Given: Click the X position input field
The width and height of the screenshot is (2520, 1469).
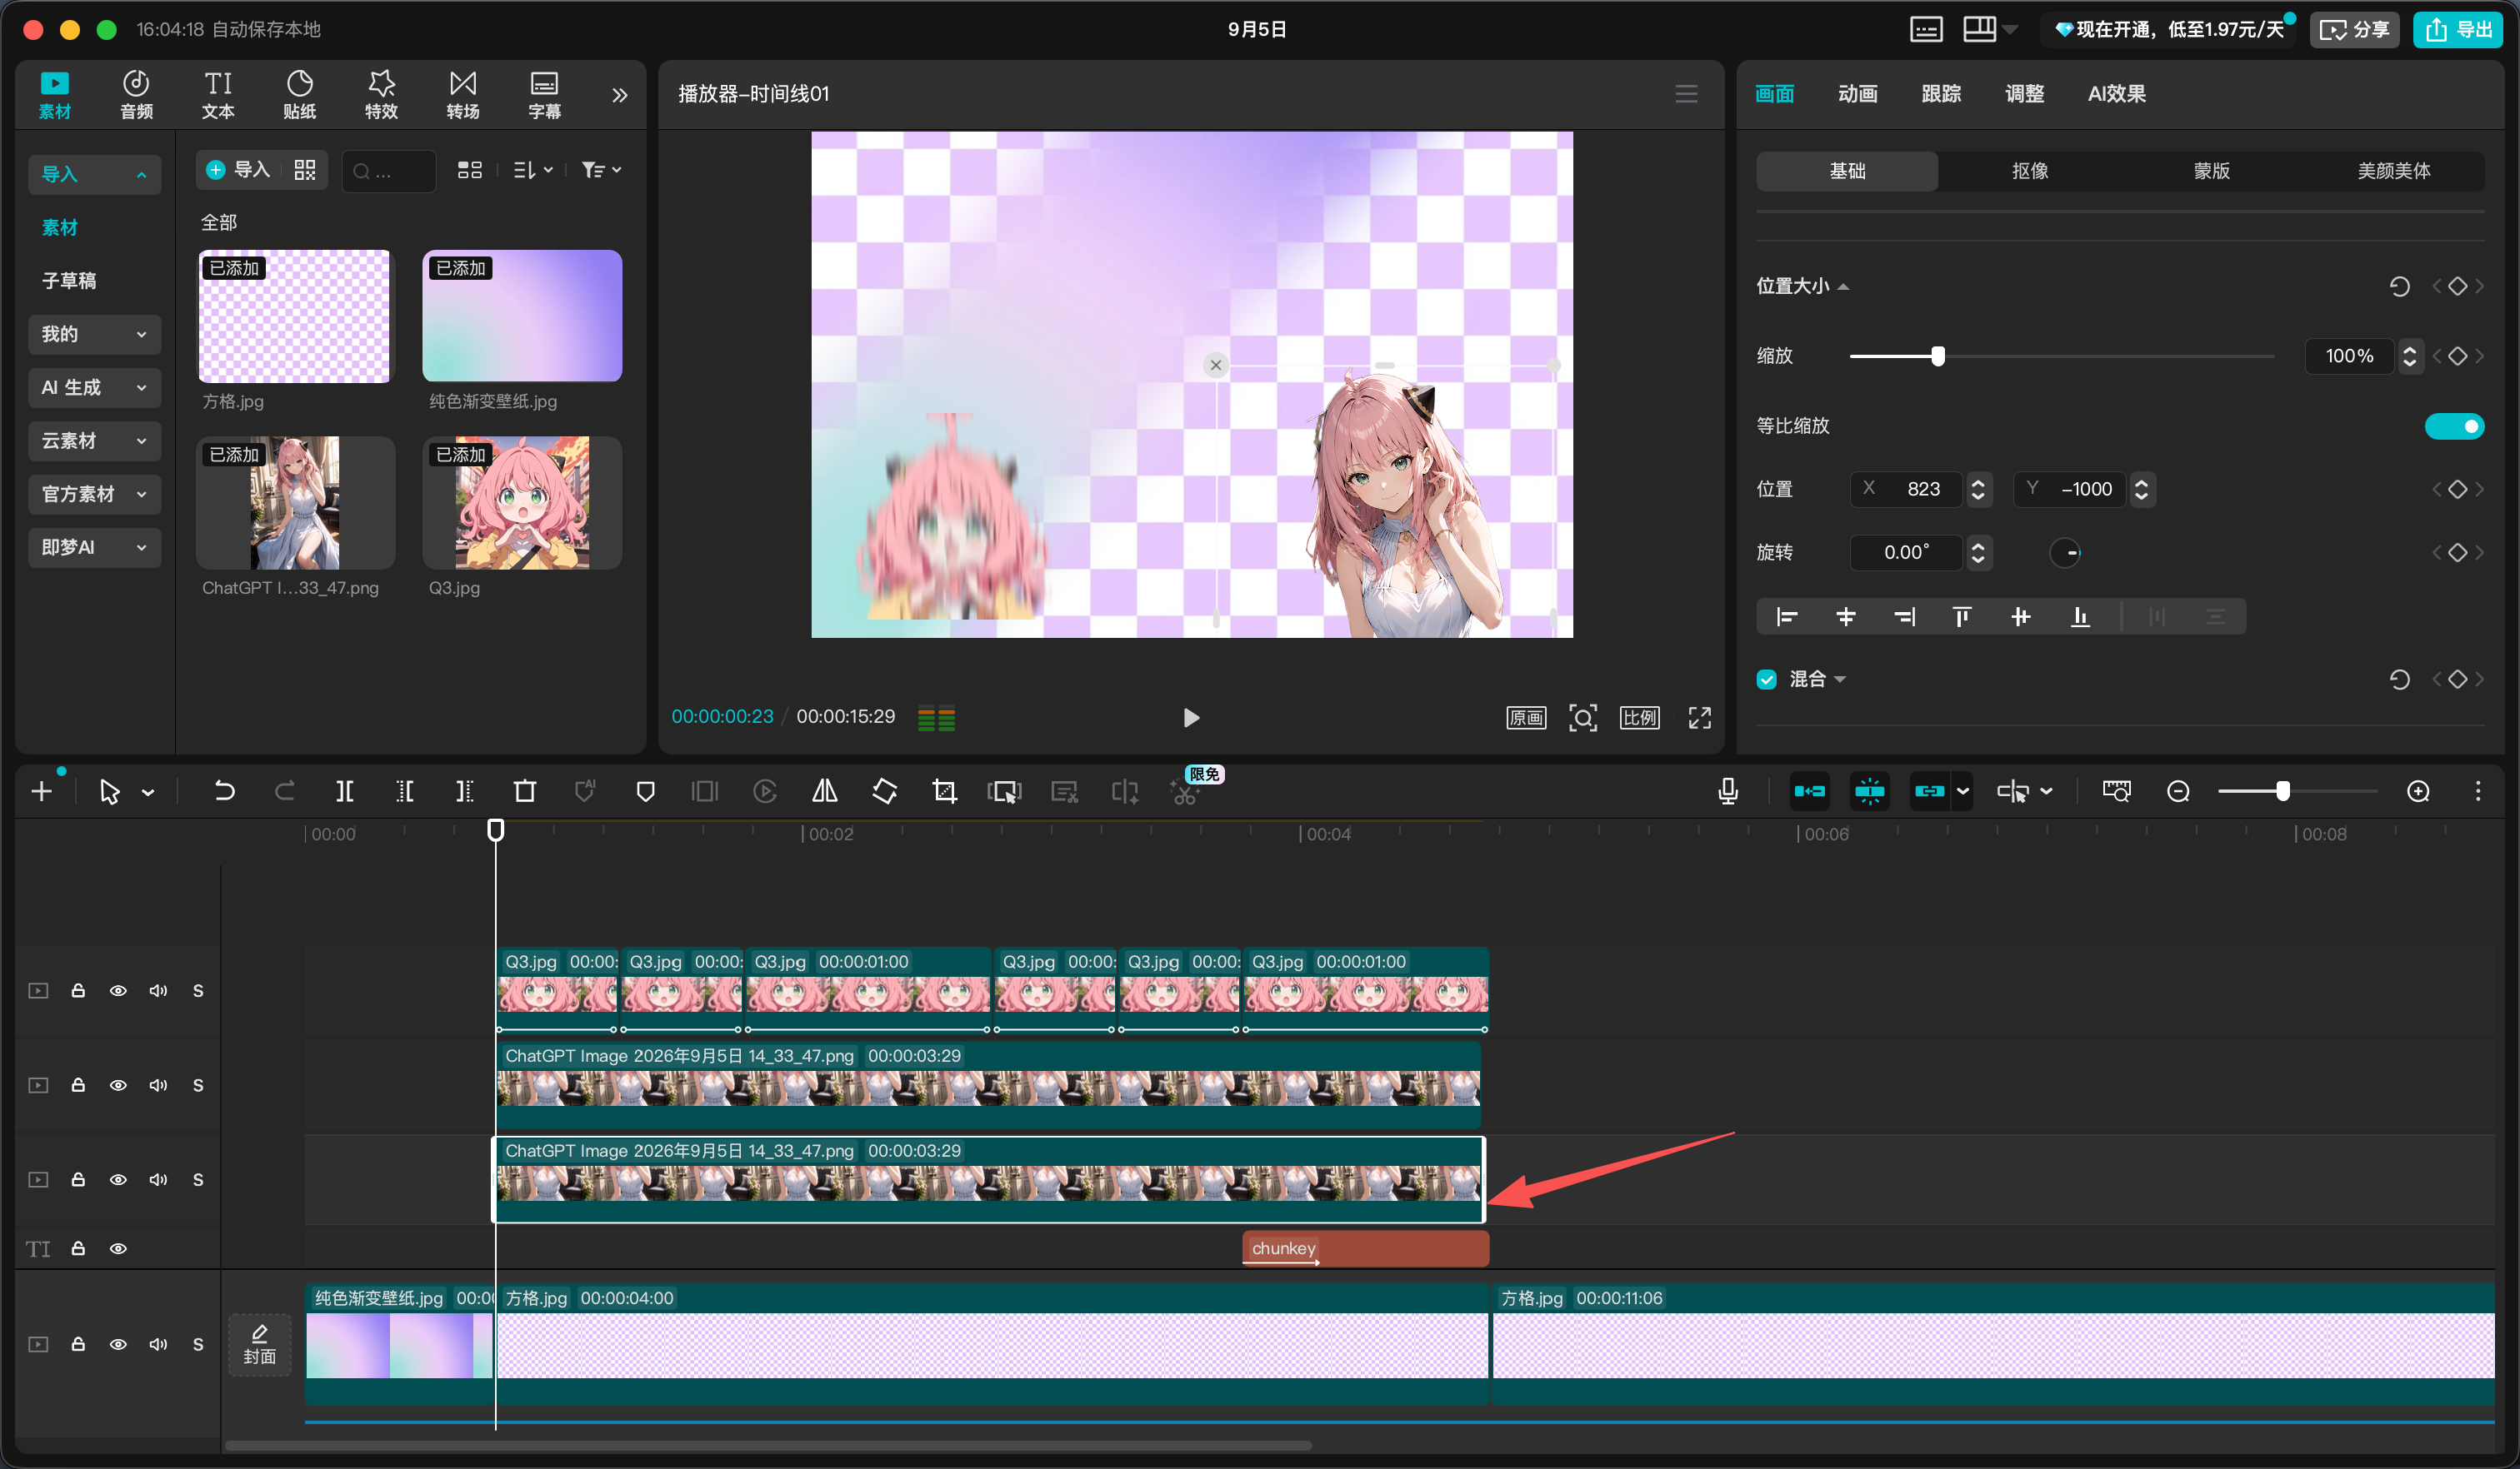Looking at the screenshot, I should (1906, 489).
